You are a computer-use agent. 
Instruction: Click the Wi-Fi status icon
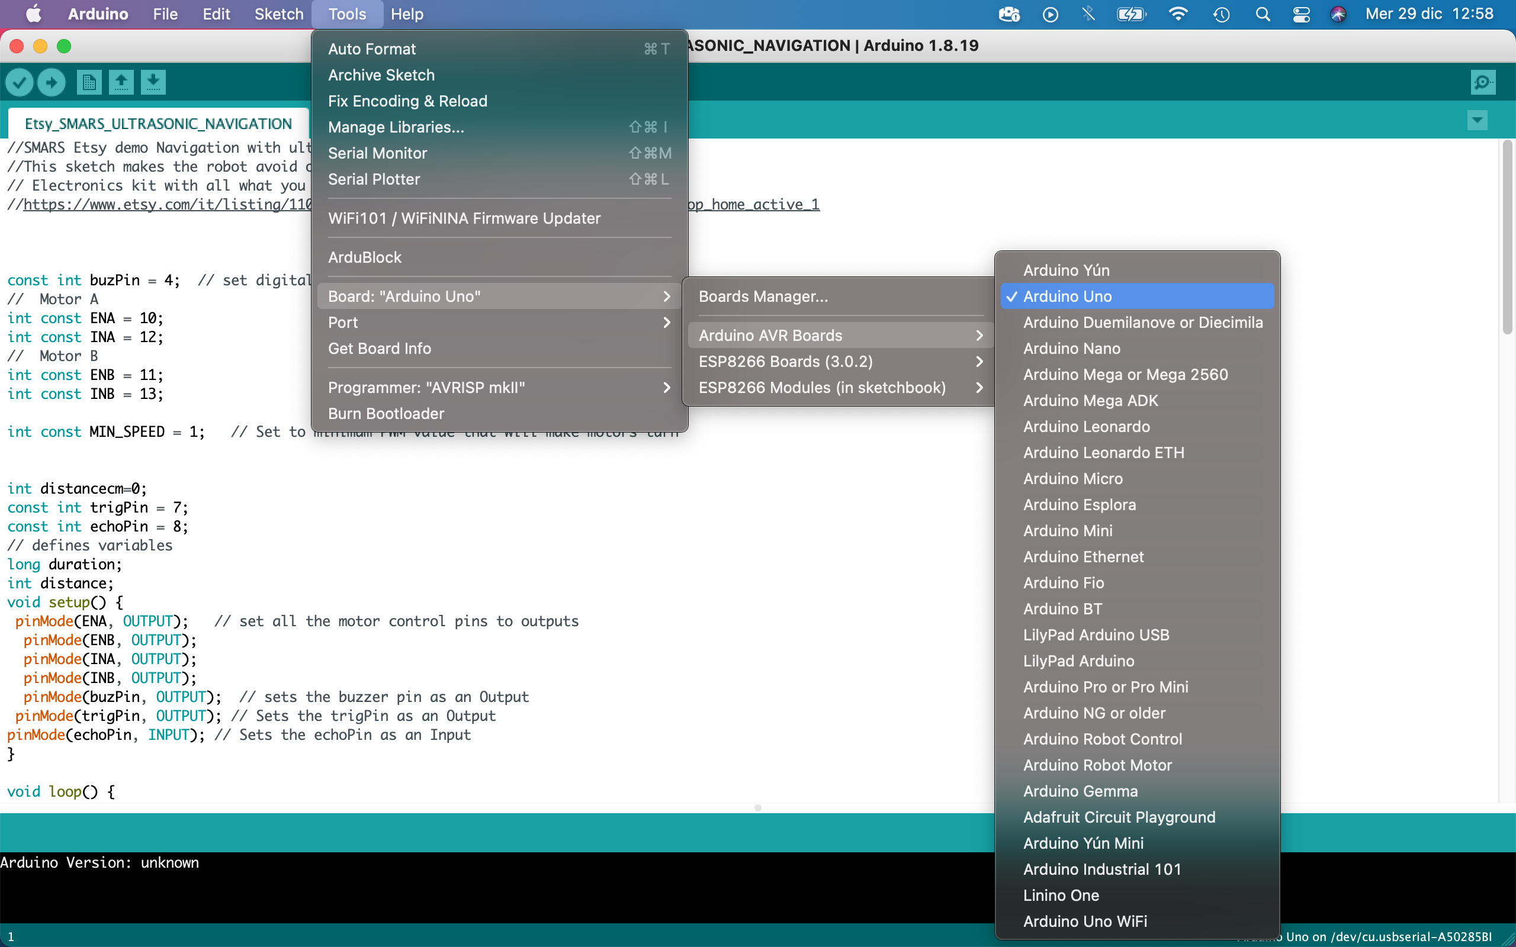(1178, 14)
